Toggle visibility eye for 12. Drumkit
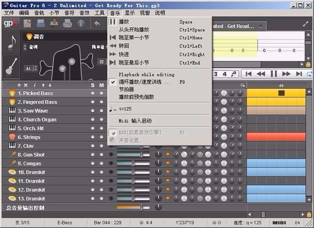 click(x=111, y=190)
